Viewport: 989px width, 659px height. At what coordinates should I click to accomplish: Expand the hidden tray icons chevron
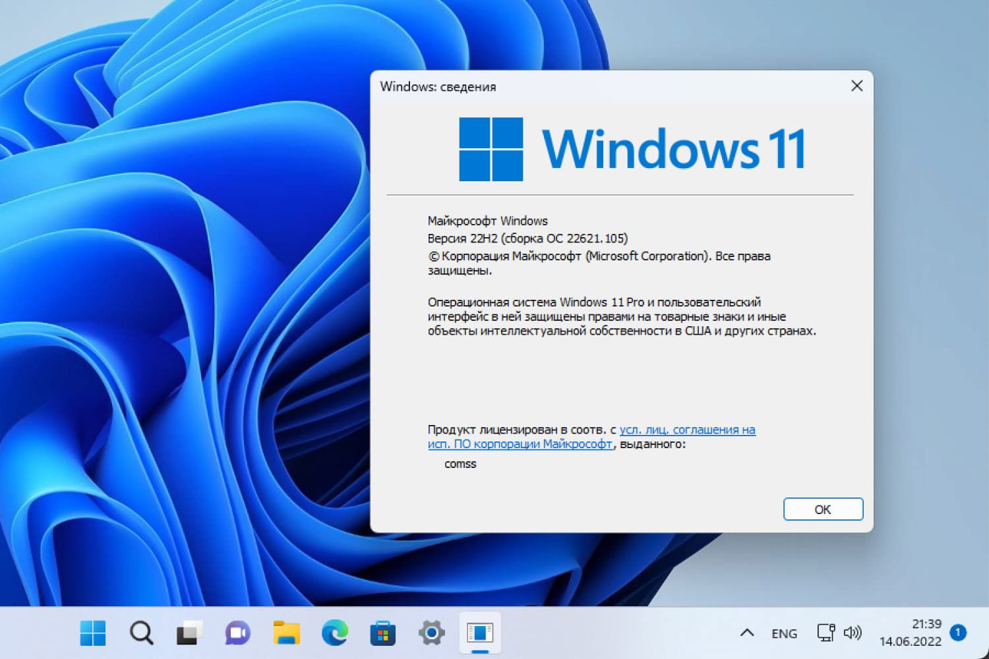tap(746, 633)
